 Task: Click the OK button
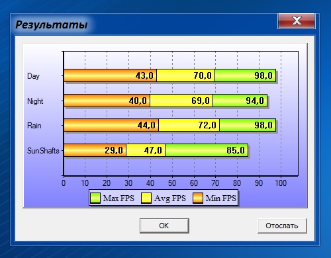[x=164, y=226]
